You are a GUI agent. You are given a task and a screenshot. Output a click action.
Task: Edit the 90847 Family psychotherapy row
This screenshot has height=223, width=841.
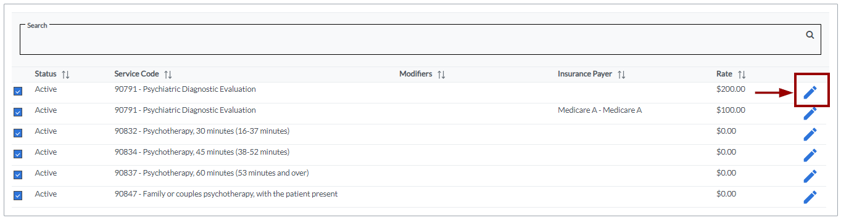[810, 197]
